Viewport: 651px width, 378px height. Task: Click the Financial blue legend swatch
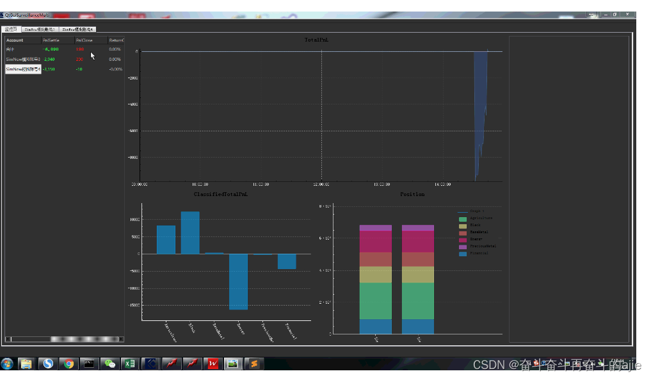coord(463,253)
